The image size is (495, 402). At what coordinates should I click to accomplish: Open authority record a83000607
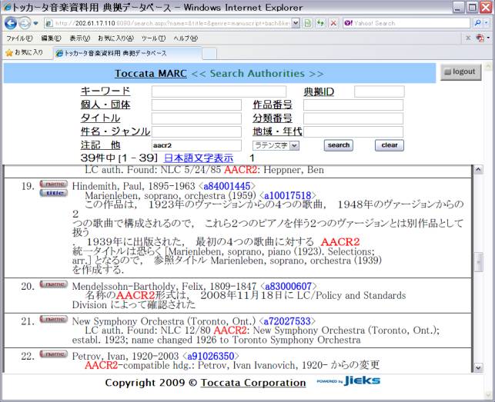coord(288,286)
